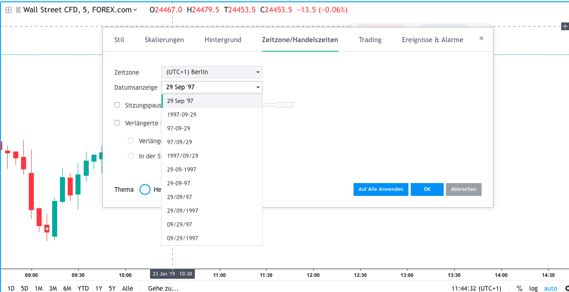
Task: Switch to the Skalierungen tab
Action: coord(164,40)
